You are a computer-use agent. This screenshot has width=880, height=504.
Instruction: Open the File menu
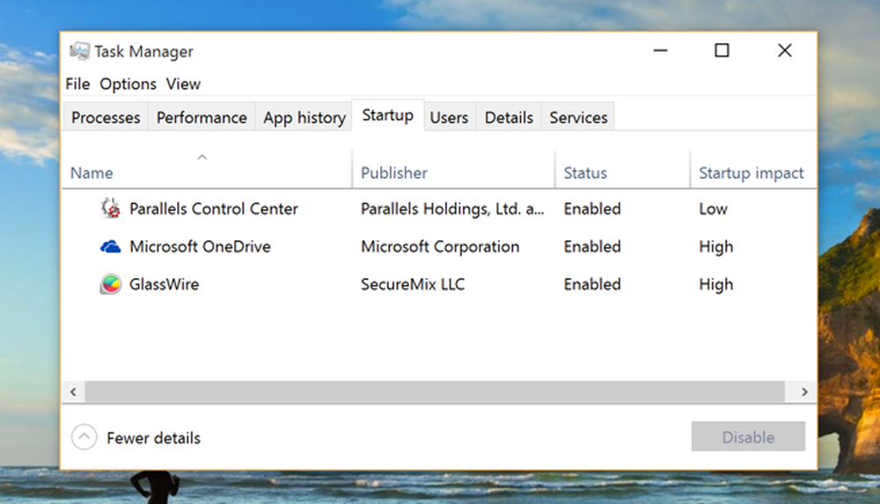77,84
